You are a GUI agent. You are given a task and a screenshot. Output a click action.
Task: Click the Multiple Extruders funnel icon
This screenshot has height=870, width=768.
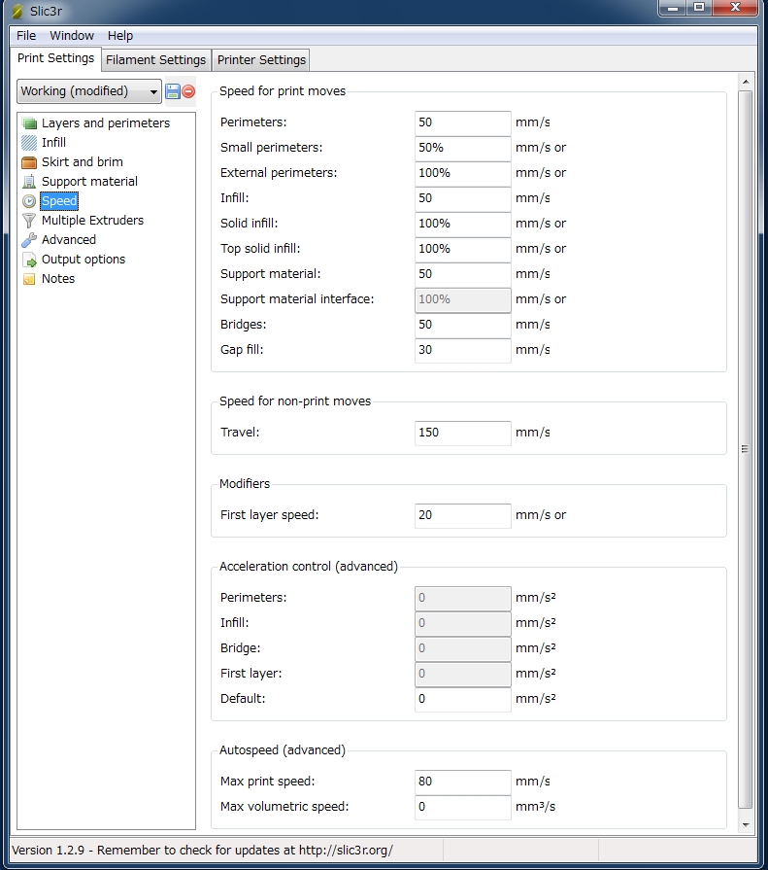pos(29,221)
